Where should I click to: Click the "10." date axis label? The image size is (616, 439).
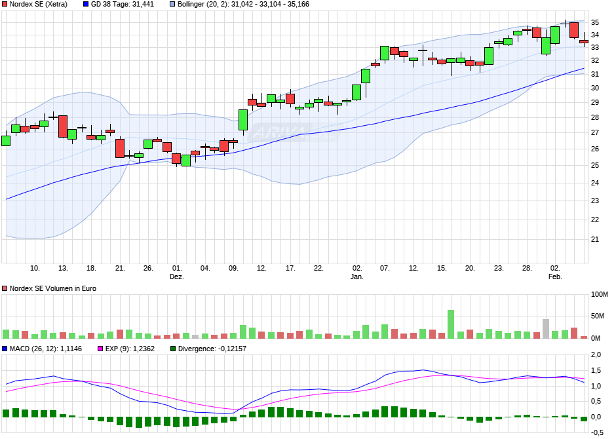35,268
